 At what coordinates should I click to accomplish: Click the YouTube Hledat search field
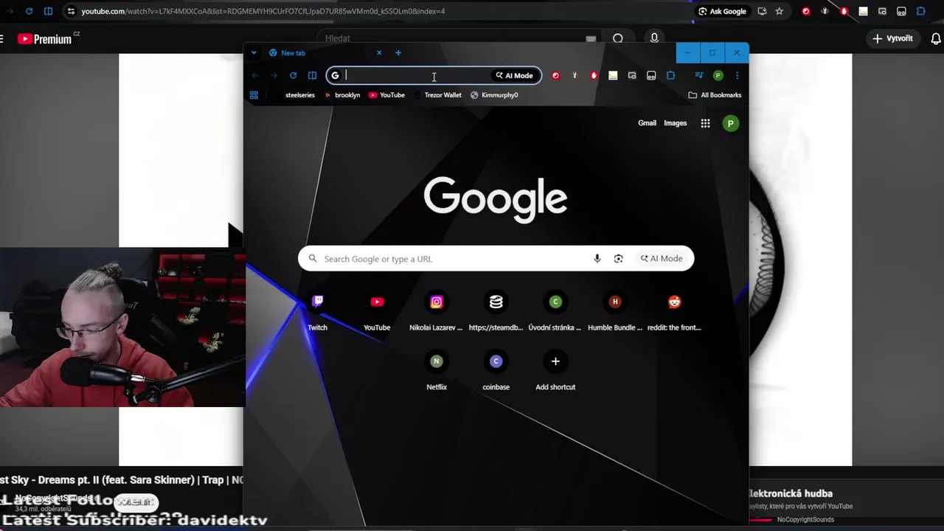(x=457, y=38)
